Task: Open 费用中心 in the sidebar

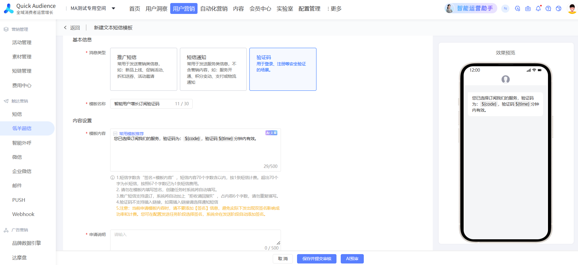Action: [x=22, y=85]
